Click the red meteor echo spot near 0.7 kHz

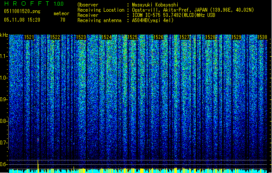(38, 140)
